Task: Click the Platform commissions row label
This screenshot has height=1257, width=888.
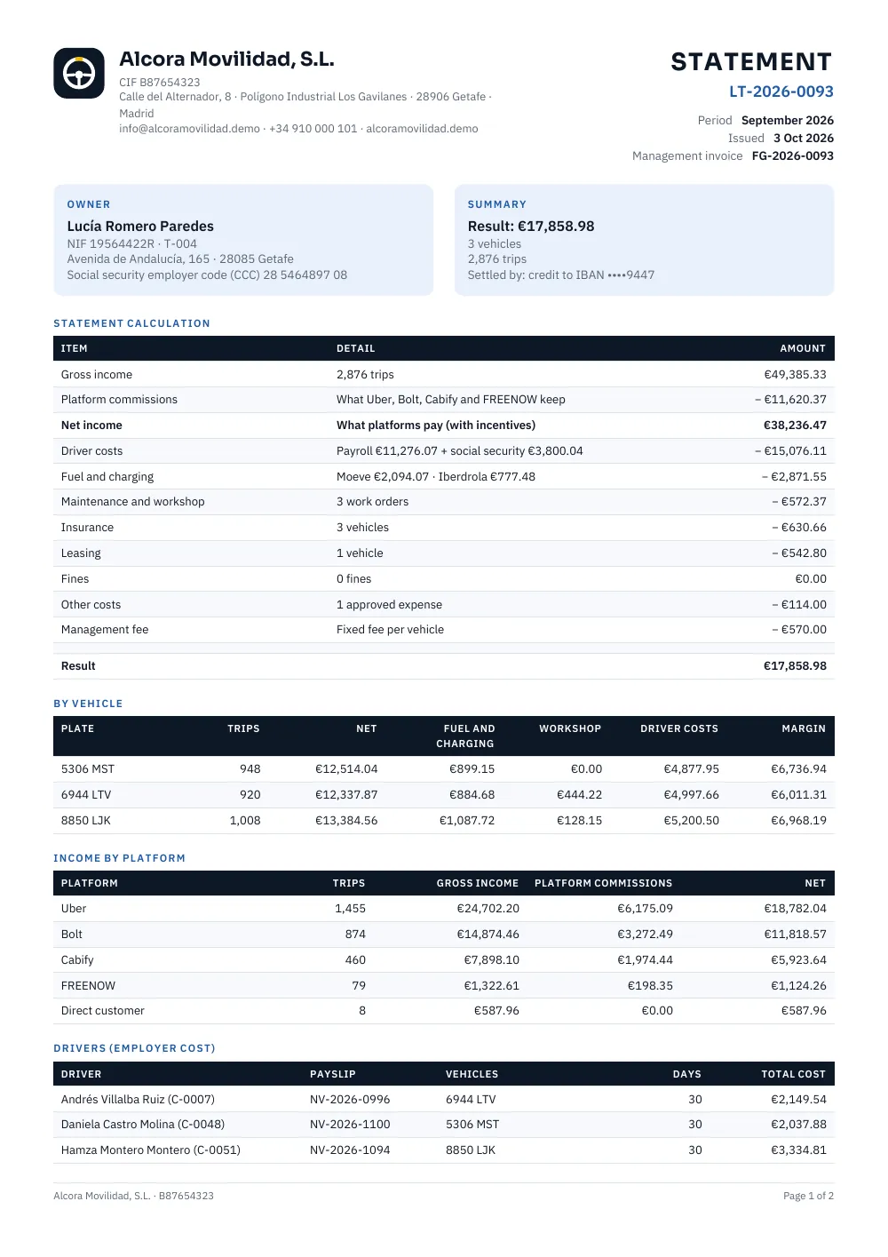Action: pos(119,400)
